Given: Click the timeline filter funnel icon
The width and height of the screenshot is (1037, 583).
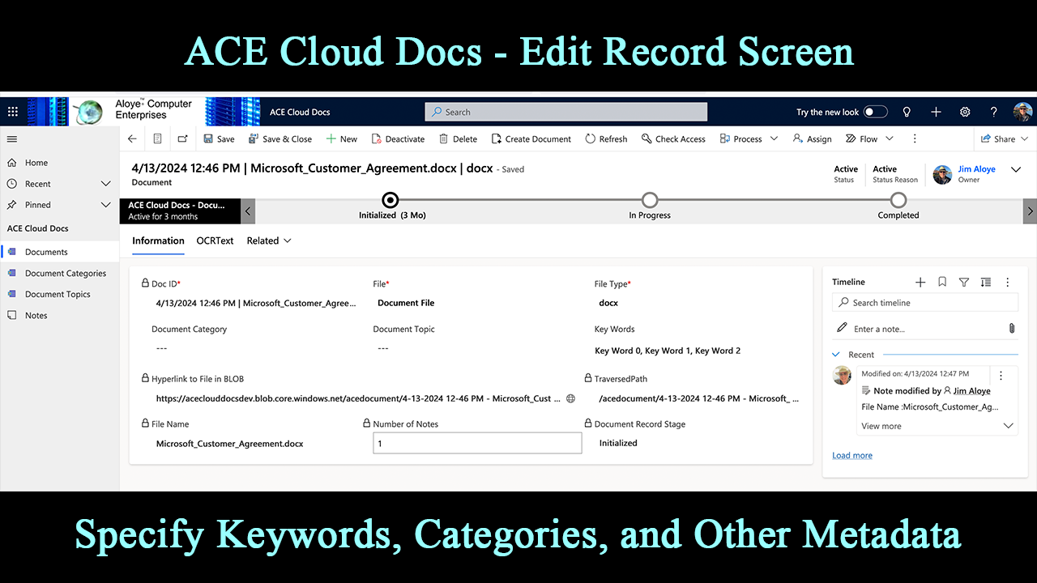Looking at the screenshot, I should coord(964,282).
